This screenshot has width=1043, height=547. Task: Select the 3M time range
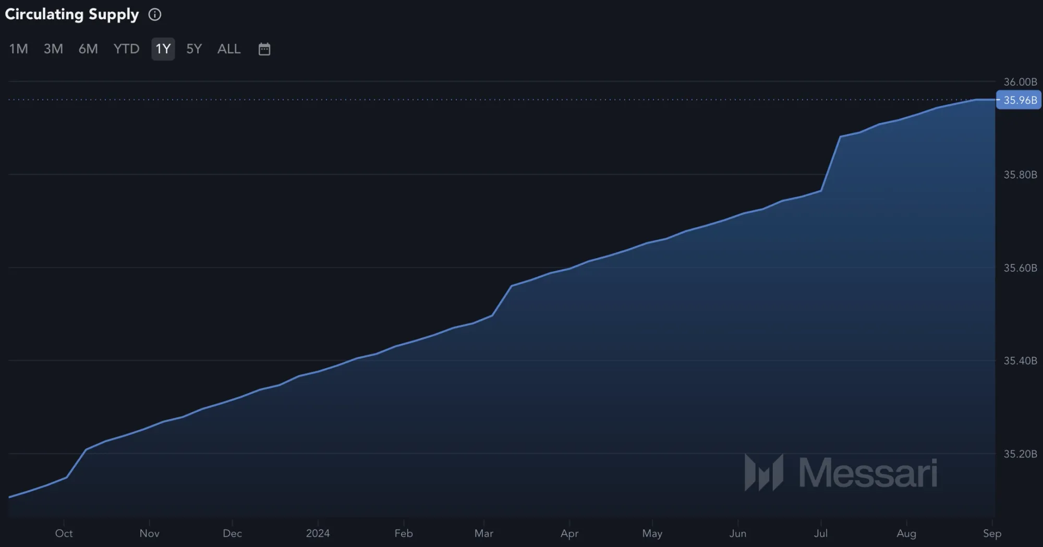tap(53, 49)
